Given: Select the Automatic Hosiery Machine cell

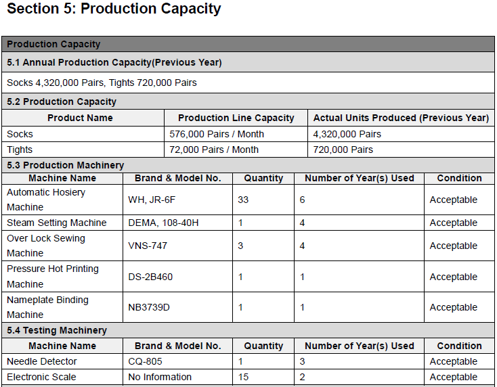Looking at the screenshot, I should tap(46, 200).
